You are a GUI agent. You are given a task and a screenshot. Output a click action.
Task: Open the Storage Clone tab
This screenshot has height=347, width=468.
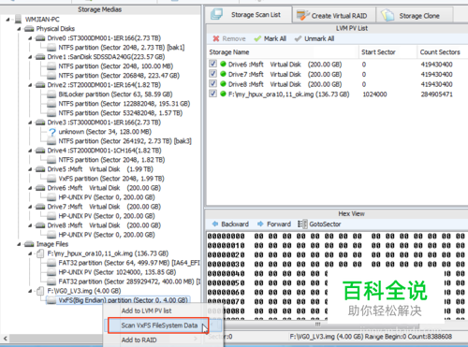[x=415, y=15]
